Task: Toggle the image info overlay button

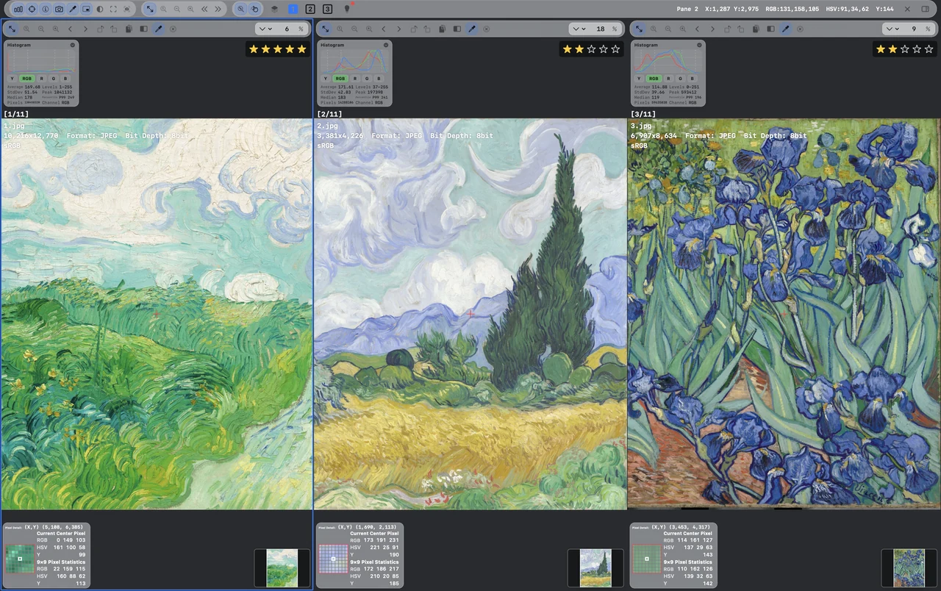Action: 46,9
